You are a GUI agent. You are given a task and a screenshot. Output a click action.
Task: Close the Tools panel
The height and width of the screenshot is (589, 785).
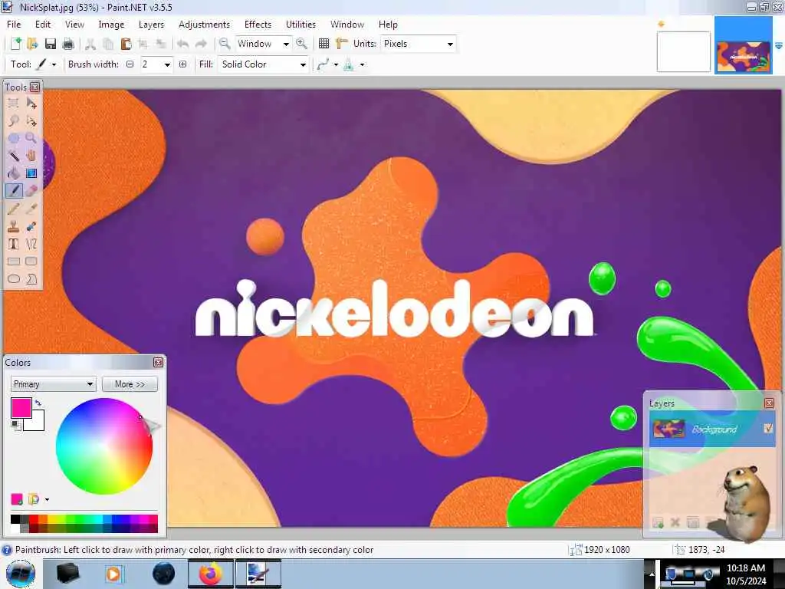pos(34,87)
